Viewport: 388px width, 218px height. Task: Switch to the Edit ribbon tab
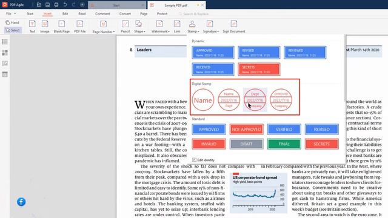[65, 13]
